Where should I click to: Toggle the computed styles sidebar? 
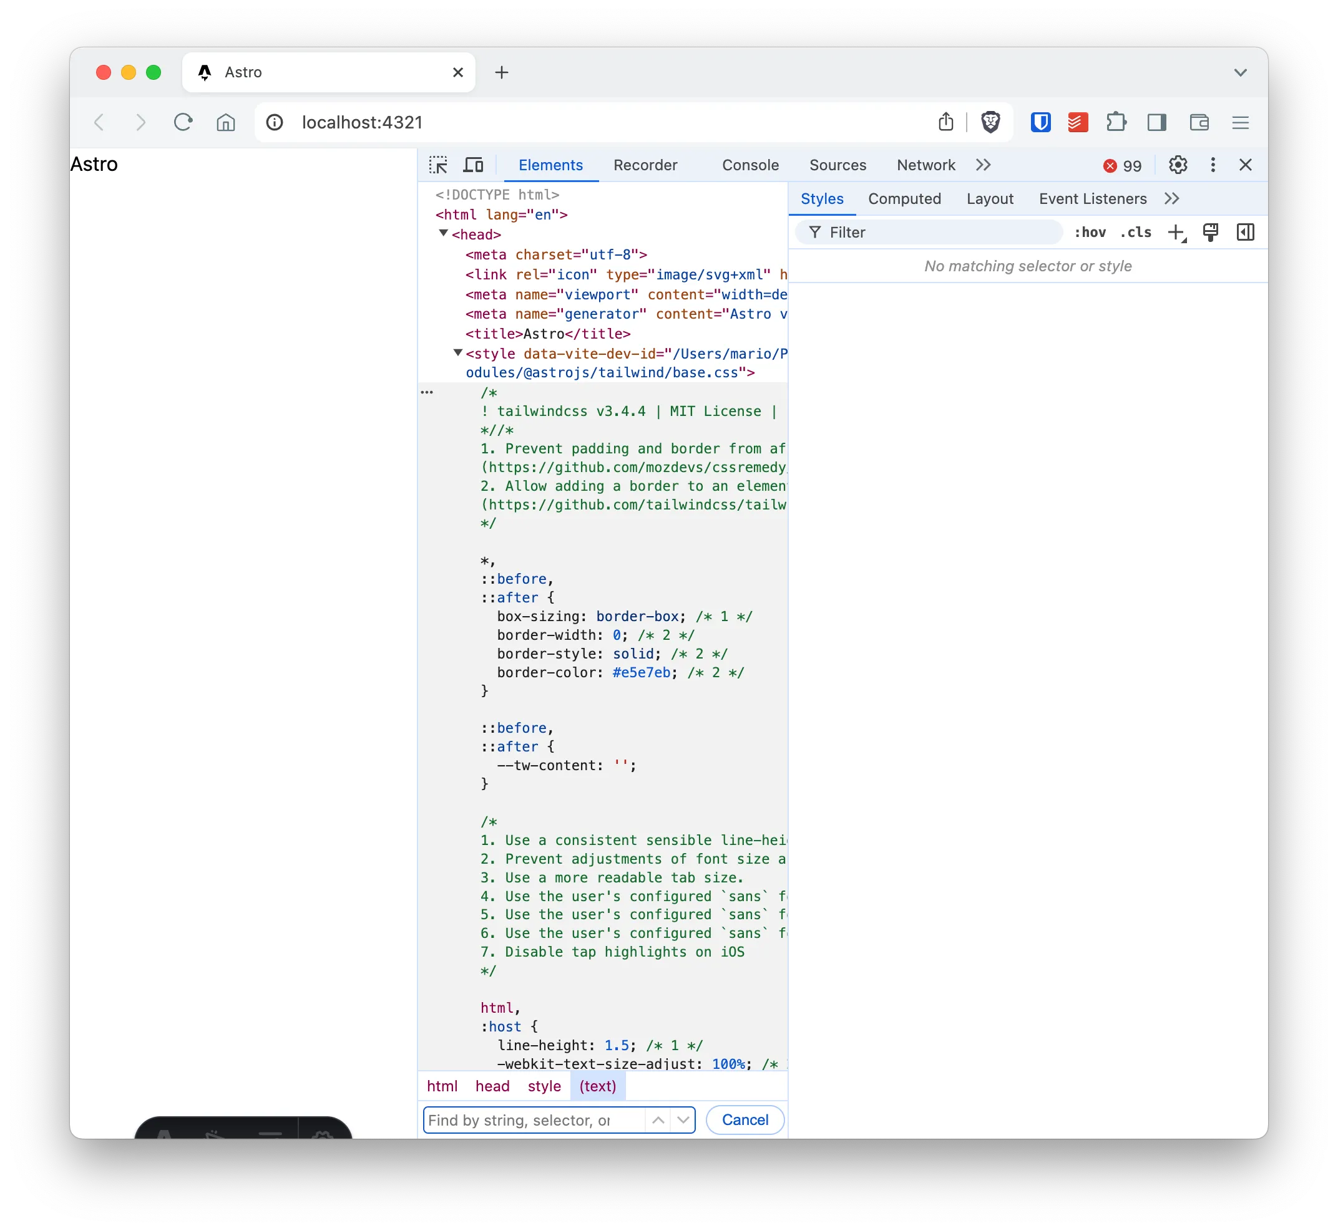(1246, 233)
